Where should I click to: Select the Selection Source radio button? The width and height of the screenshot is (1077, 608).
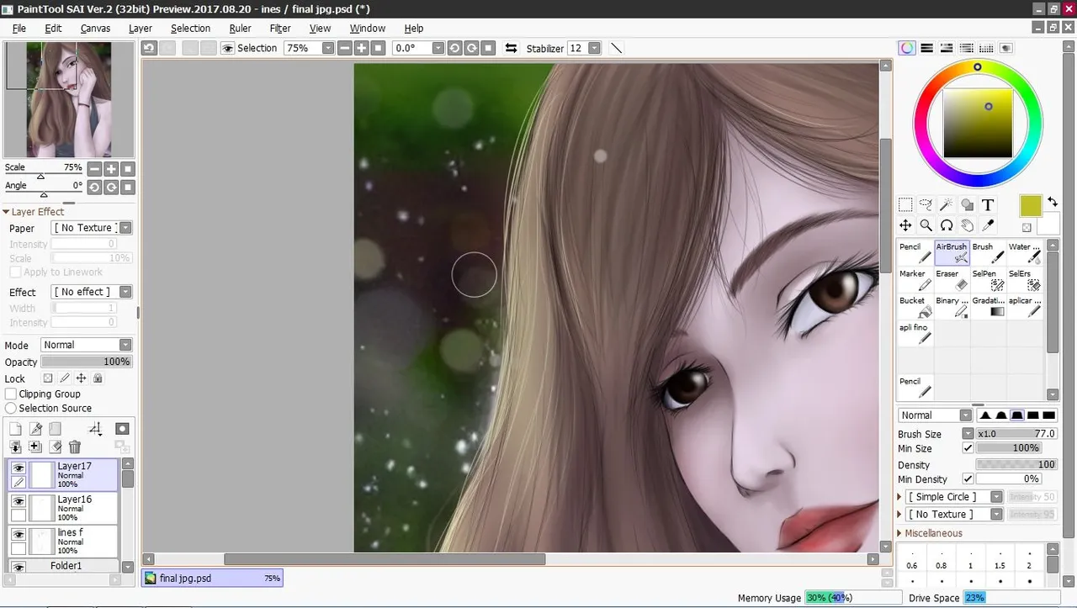11,408
